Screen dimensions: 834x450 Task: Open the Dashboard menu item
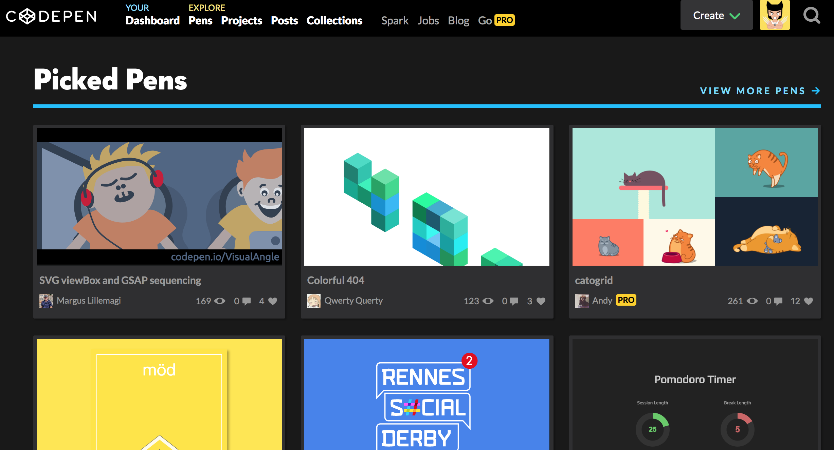152,21
